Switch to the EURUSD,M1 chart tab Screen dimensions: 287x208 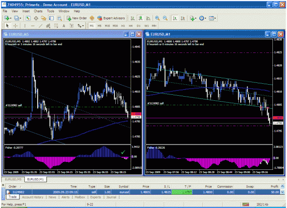click(35, 179)
